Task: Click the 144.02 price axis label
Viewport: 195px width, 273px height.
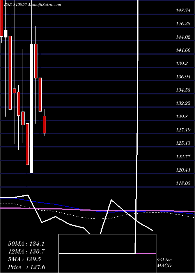Action: [183, 37]
